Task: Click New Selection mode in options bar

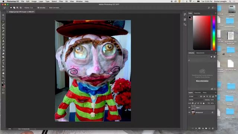Action: 11,7
